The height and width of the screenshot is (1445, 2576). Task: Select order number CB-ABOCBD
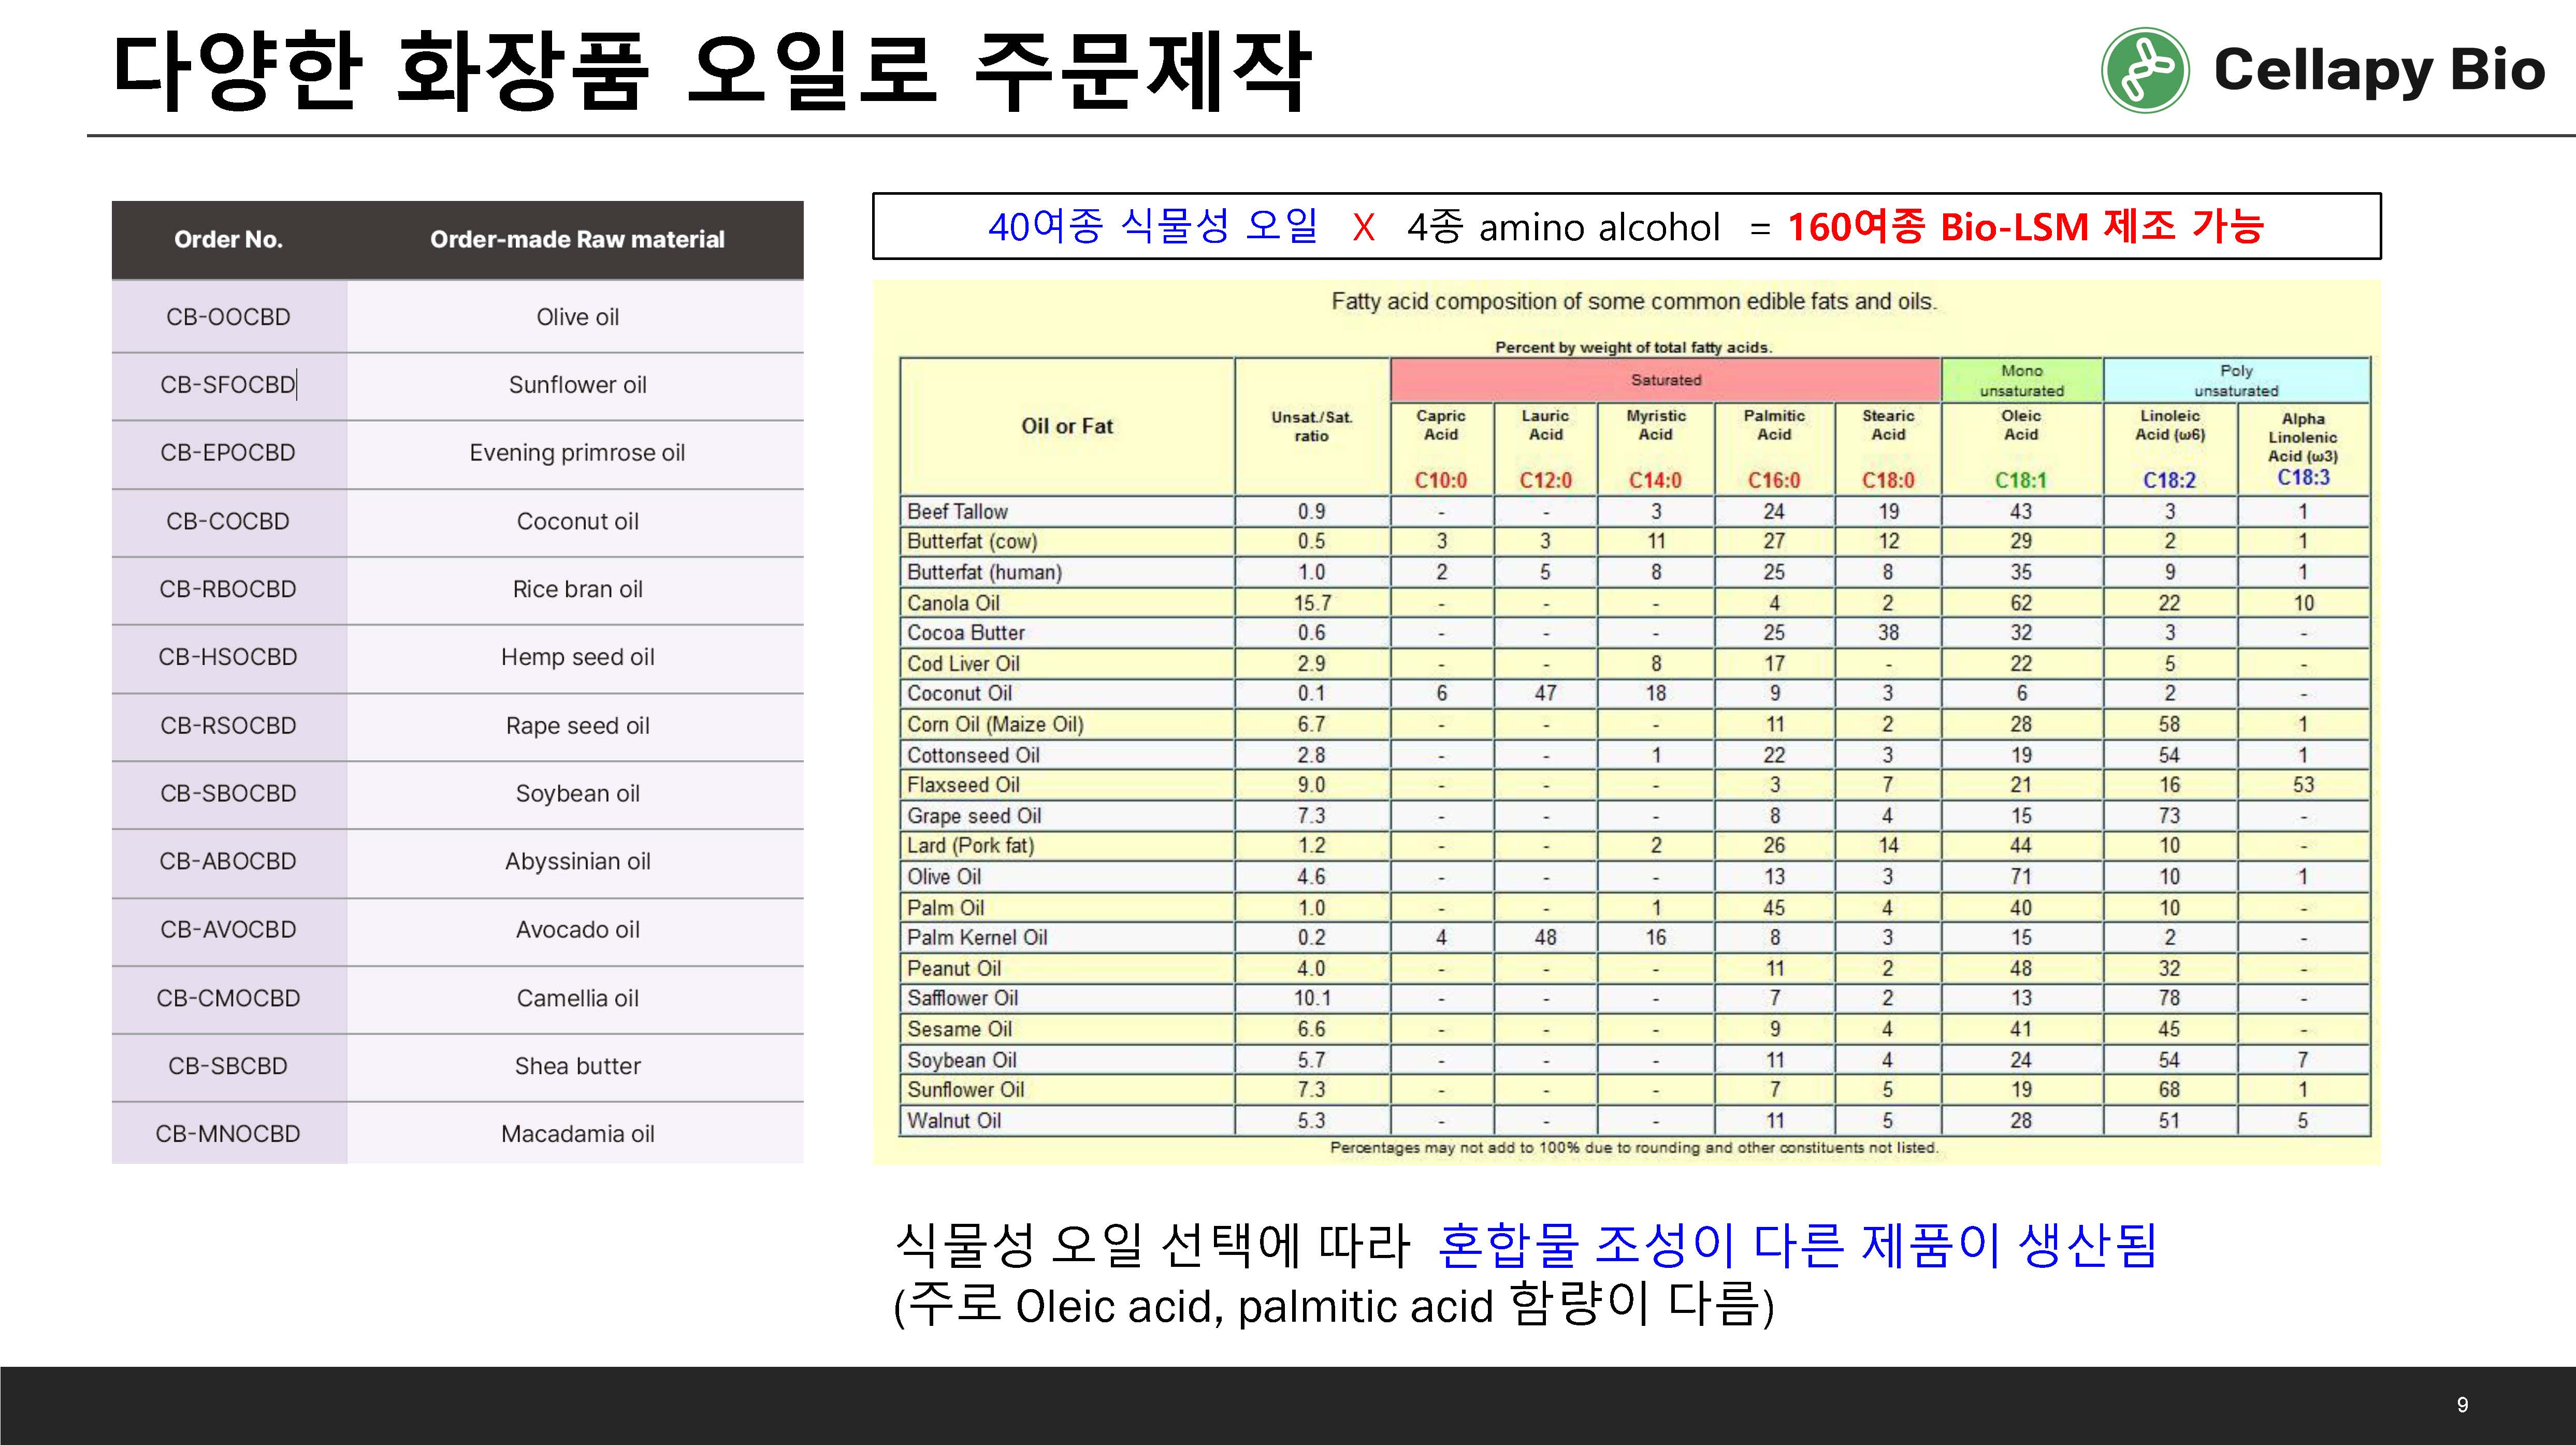pyautogui.click(x=228, y=861)
